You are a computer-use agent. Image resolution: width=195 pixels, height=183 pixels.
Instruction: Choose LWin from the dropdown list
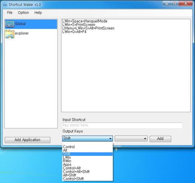tap(87, 157)
